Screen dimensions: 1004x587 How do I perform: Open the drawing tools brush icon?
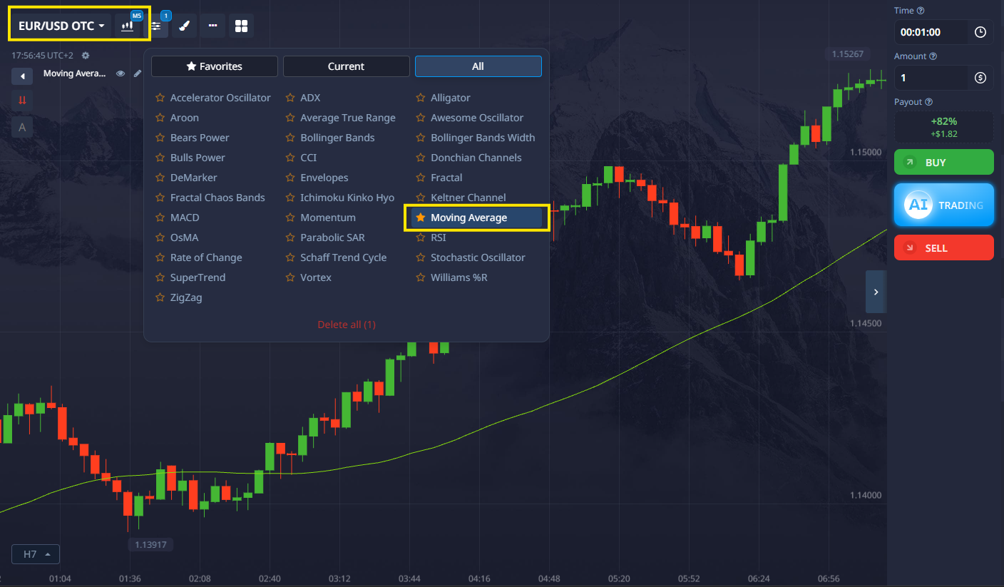pos(184,26)
